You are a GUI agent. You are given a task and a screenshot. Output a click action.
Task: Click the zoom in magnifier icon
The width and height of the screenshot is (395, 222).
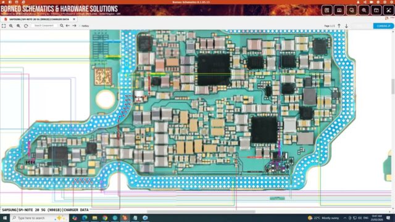coord(19,26)
